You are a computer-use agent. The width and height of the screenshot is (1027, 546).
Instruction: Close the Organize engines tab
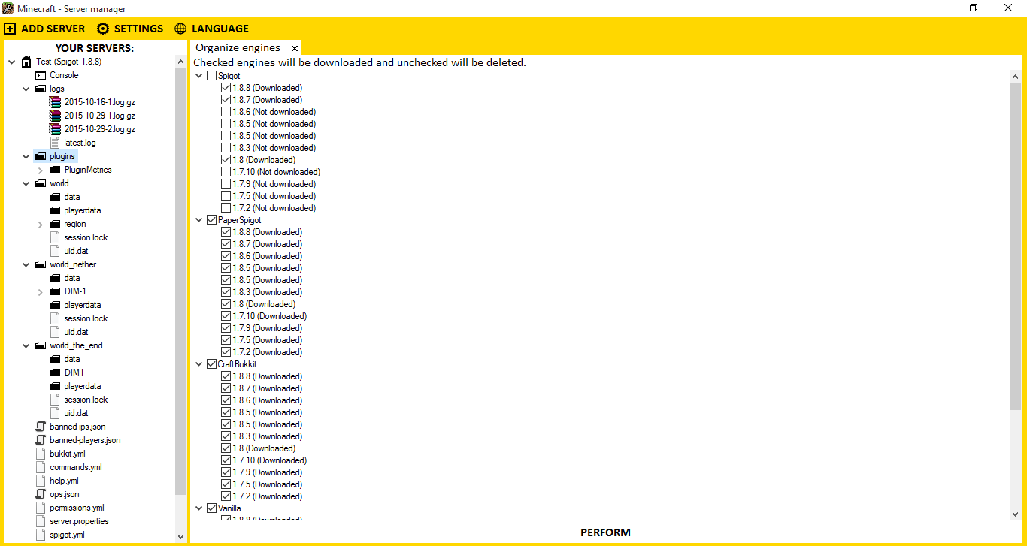point(295,48)
